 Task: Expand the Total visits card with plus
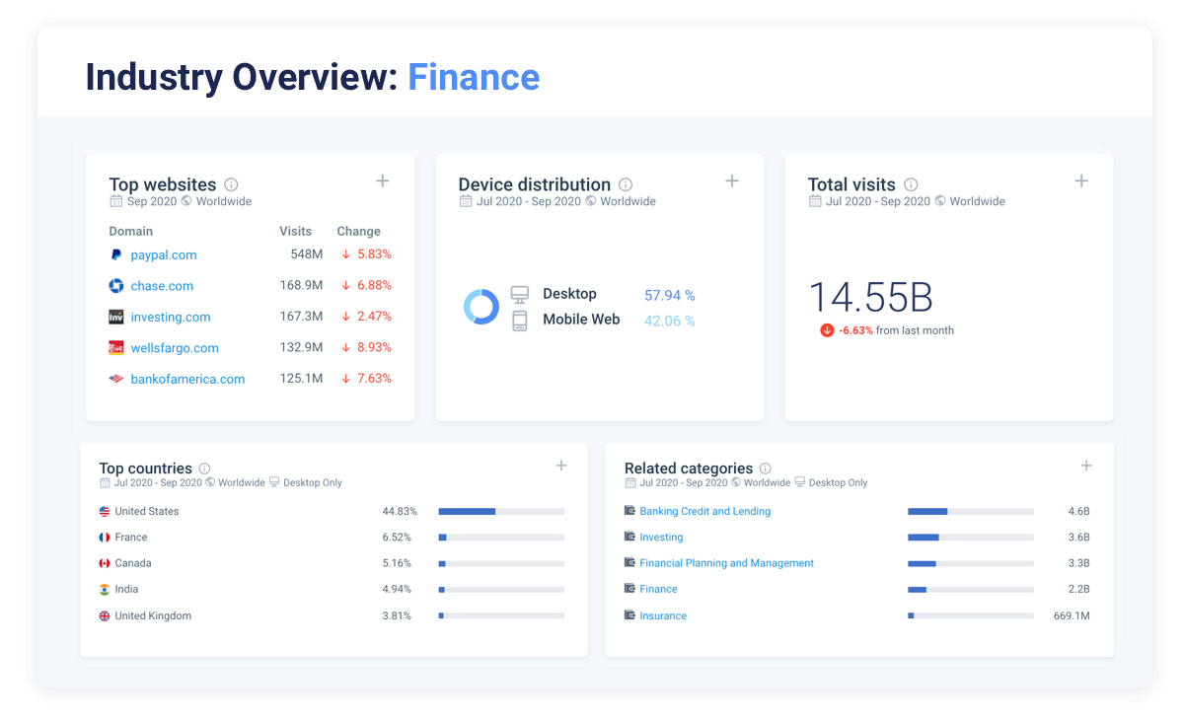[1081, 180]
